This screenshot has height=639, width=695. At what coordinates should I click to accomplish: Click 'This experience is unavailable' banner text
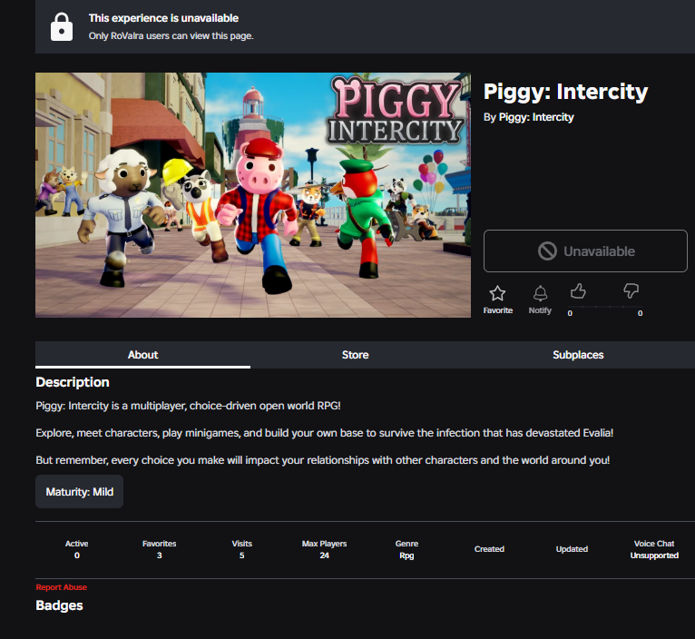pos(163,18)
